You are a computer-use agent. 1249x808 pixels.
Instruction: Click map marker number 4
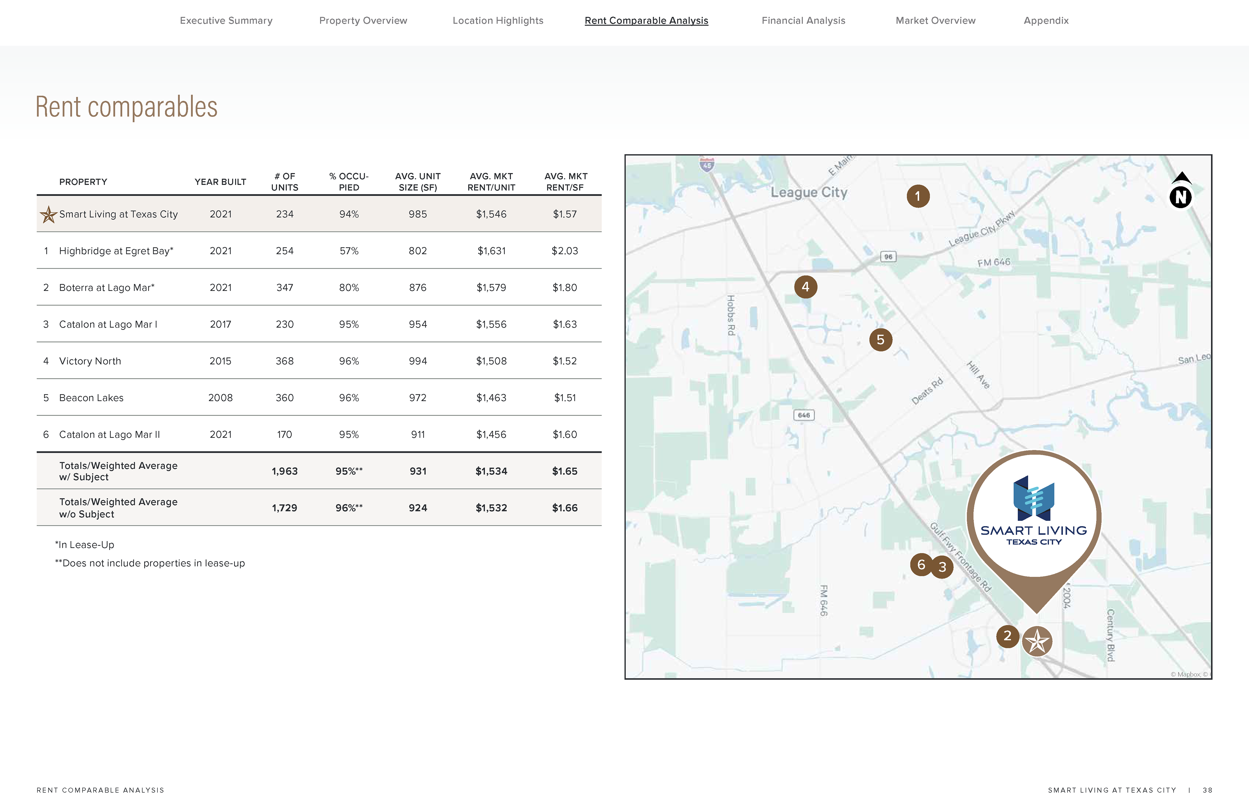tap(806, 286)
